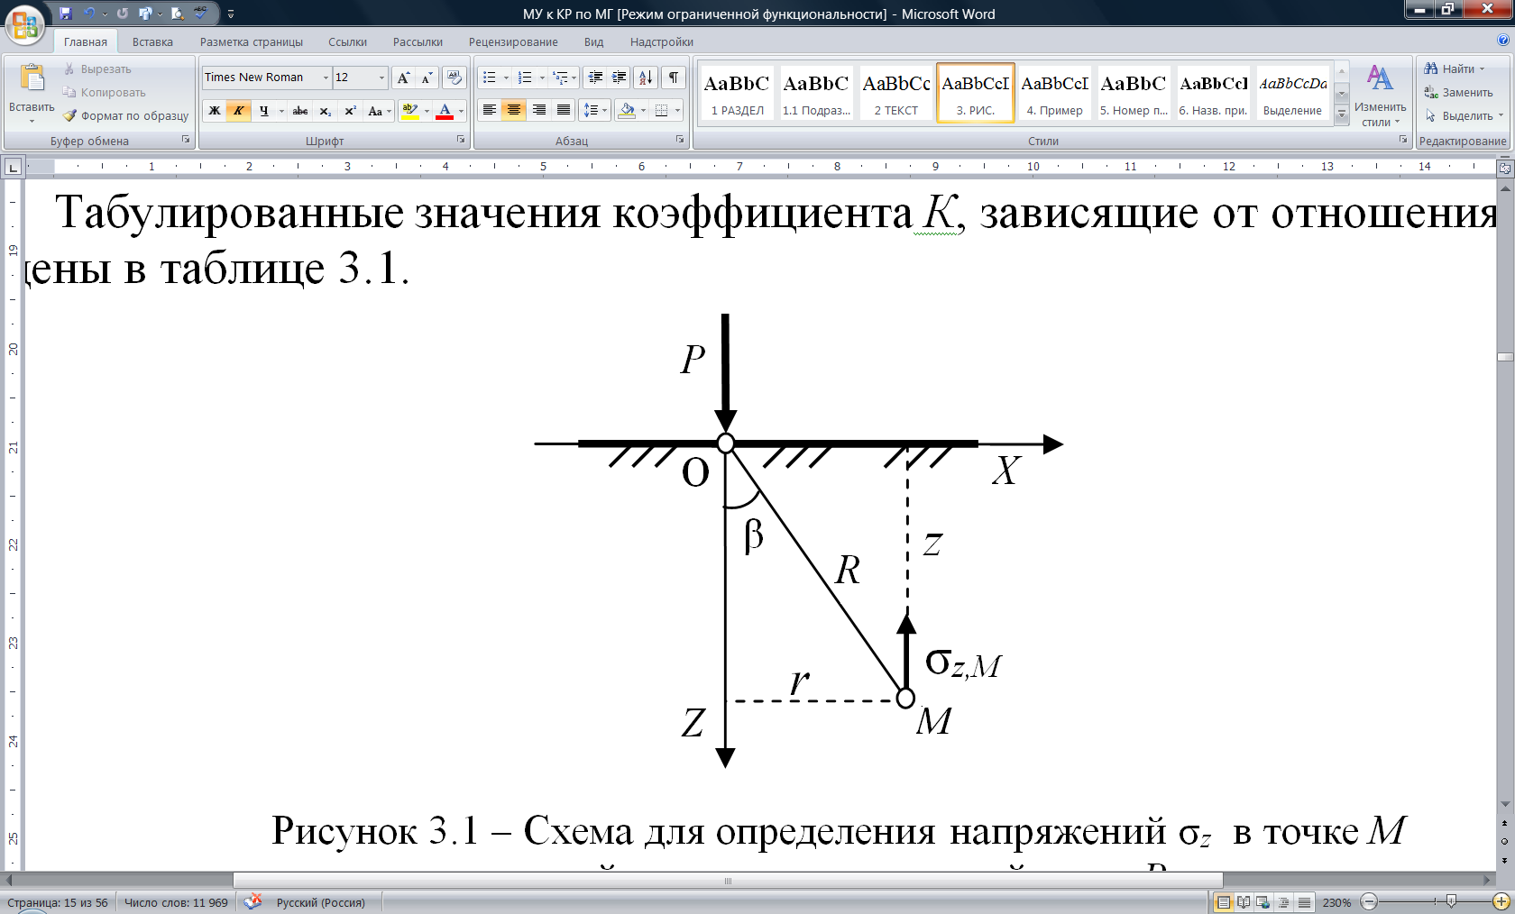Click the multilevel list icon
Image resolution: width=1515 pixels, height=914 pixels.
(560, 78)
